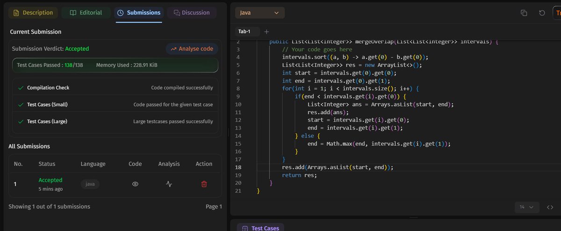Image resolution: width=561 pixels, height=231 pixels.
Task: Open the Test Cases tab
Action: [260, 228]
